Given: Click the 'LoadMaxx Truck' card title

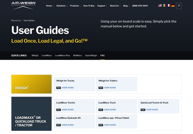Looking at the screenshot, I should pyautogui.click(x=107, y=103).
